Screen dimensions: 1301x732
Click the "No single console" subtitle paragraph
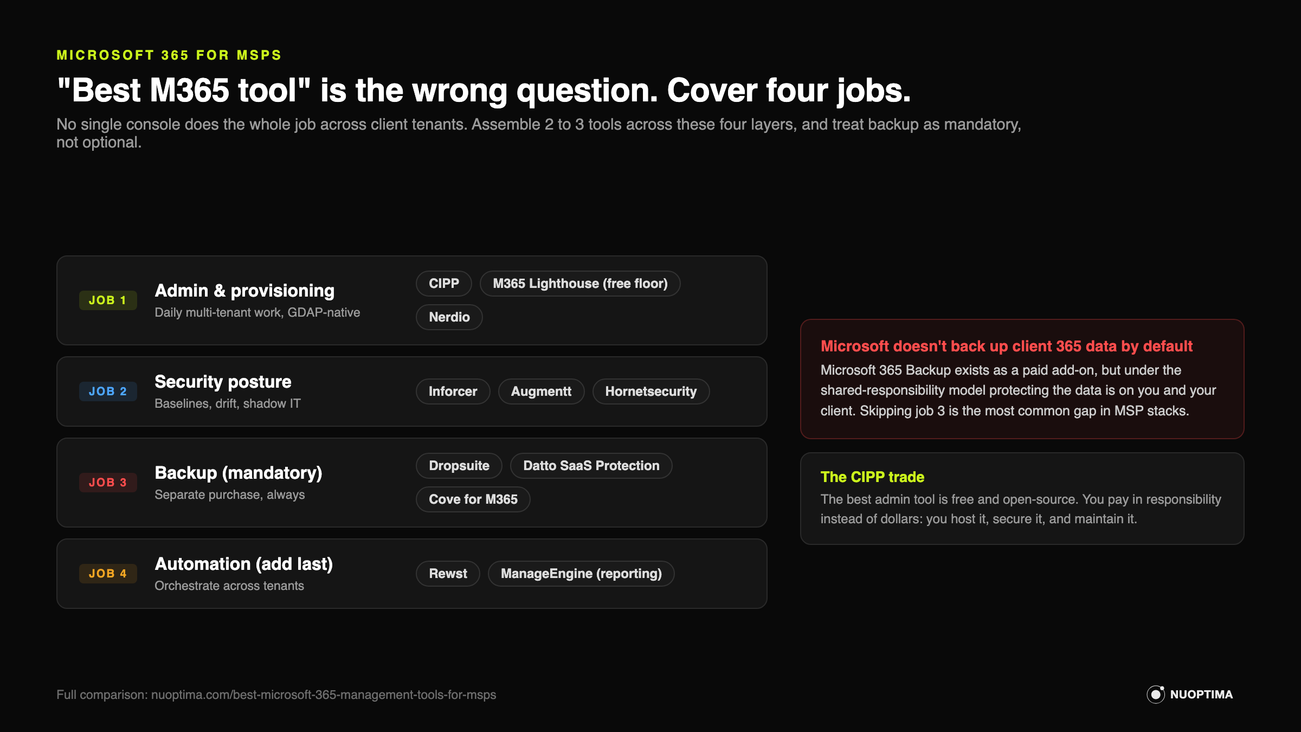pyautogui.click(x=539, y=133)
